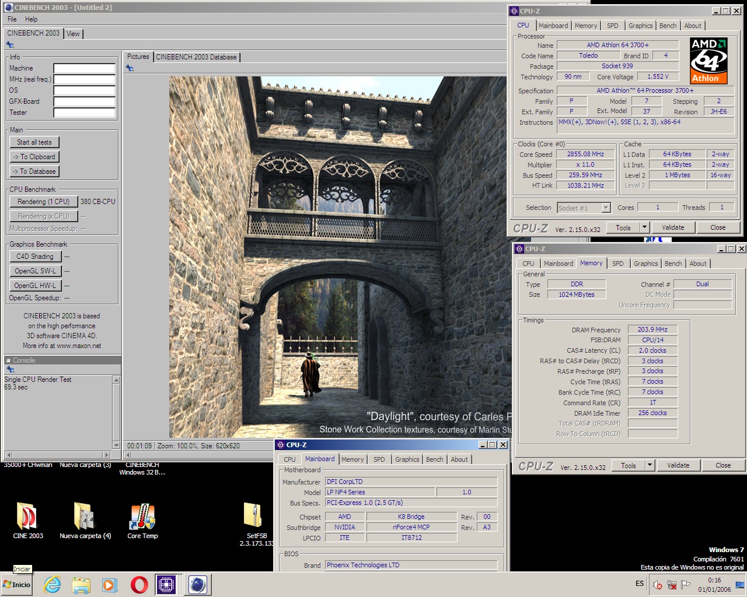Screen dimensions: 747x597
Task: Click the Console horizontal scrollbar right arrow
Action: [x=106, y=455]
